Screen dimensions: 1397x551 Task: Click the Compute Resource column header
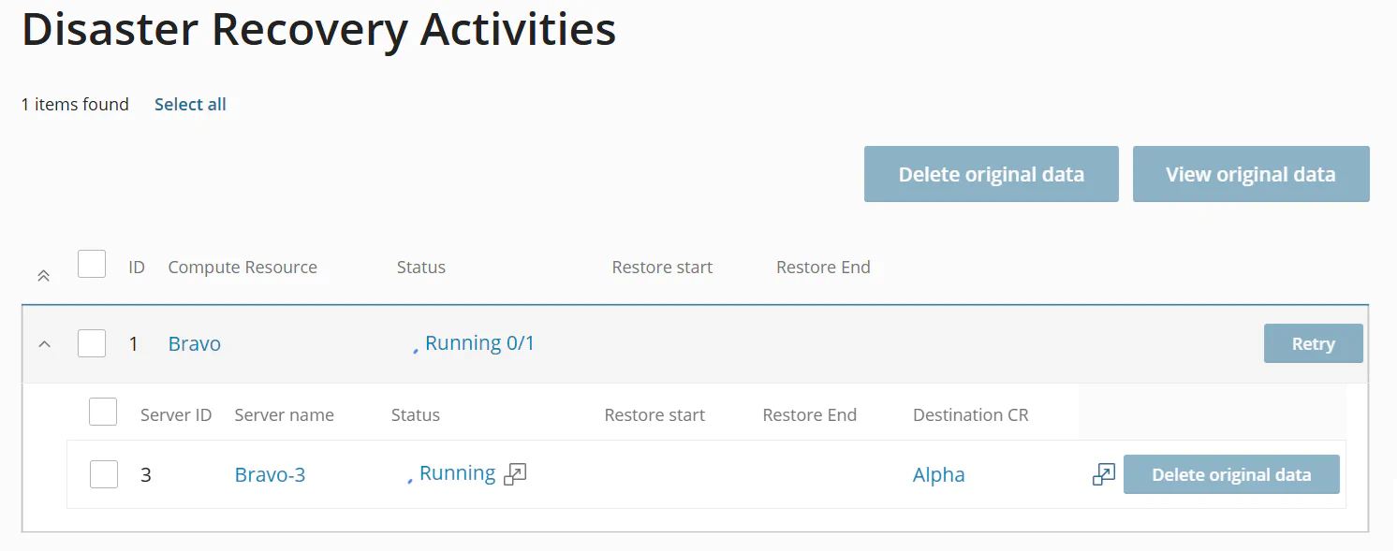coord(243,268)
